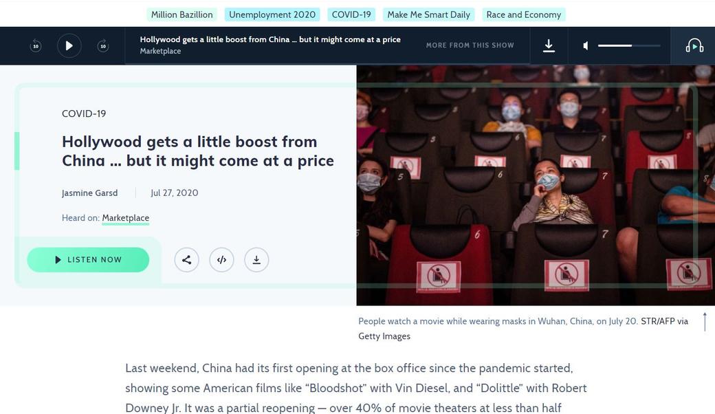This screenshot has height=414, width=715.
Task: Open the Marketplace show link
Action: coord(125,218)
